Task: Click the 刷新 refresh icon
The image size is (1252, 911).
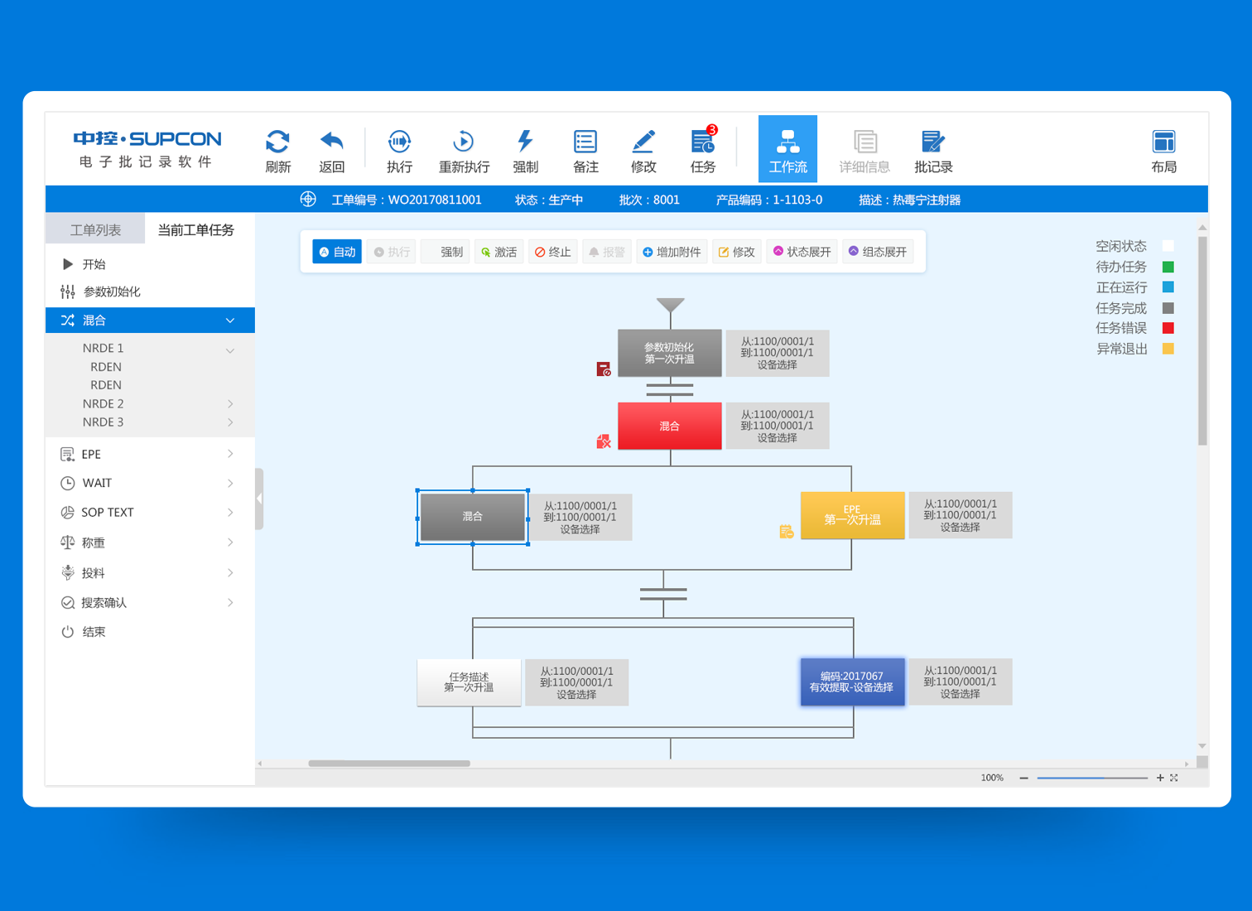Action: [x=277, y=141]
